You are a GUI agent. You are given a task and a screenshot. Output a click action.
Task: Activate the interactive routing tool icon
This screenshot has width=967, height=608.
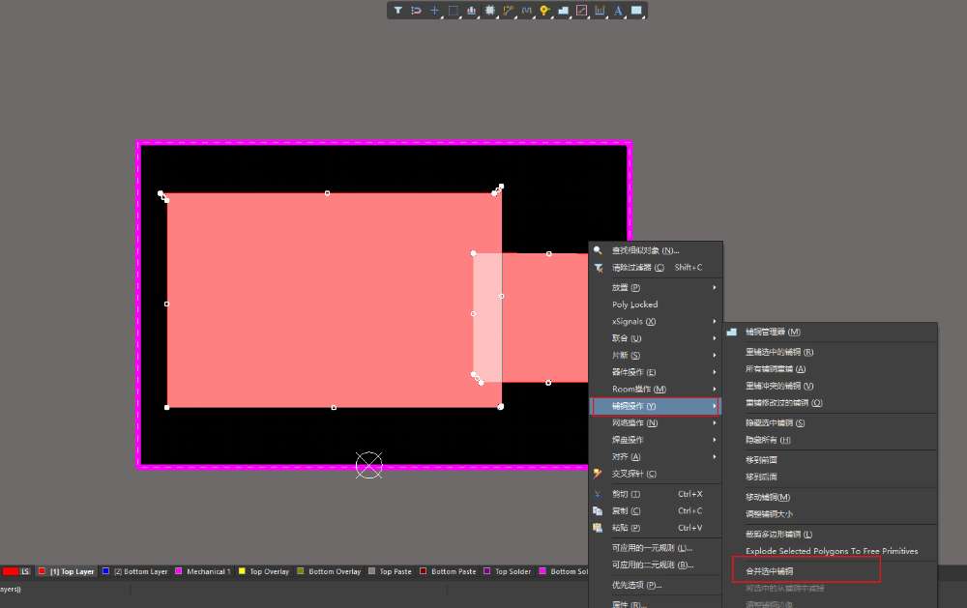coord(509,11)
